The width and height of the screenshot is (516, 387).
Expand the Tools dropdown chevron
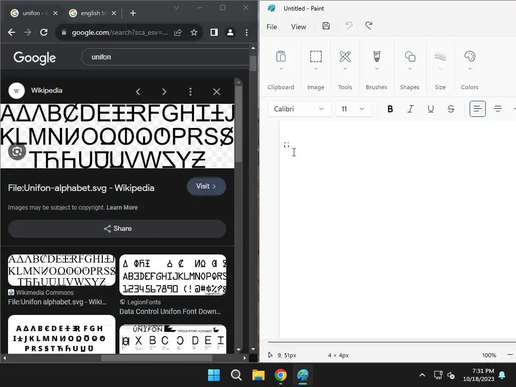345,69
